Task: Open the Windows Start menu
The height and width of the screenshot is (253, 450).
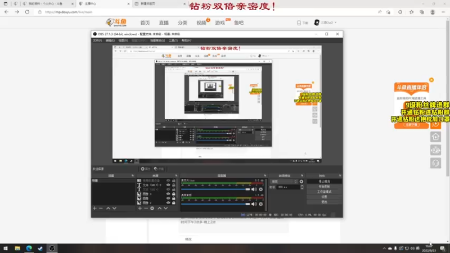Action: [6, 249]
